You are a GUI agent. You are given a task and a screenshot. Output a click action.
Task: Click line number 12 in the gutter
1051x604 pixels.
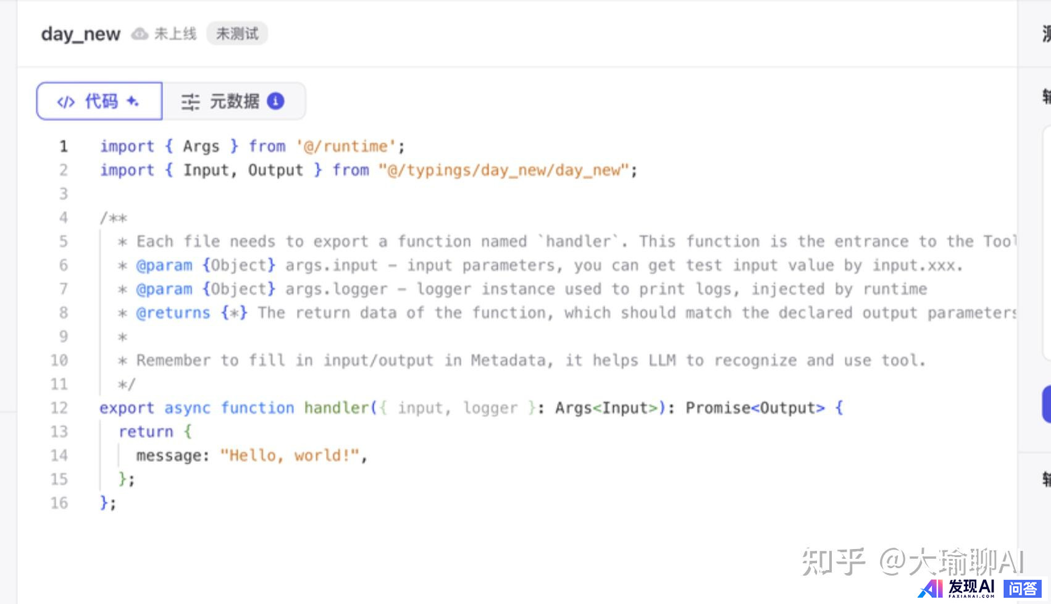pos(59,408)
